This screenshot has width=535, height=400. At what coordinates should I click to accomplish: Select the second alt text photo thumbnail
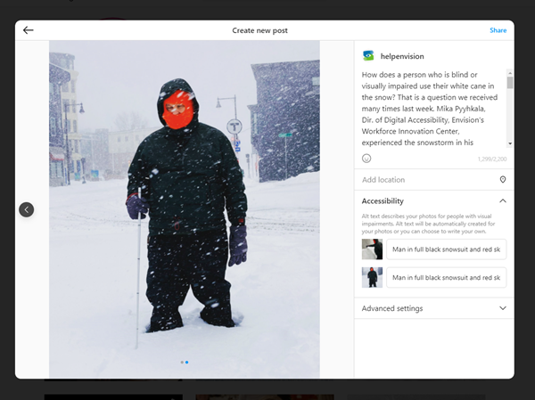(x=372, y=277)
